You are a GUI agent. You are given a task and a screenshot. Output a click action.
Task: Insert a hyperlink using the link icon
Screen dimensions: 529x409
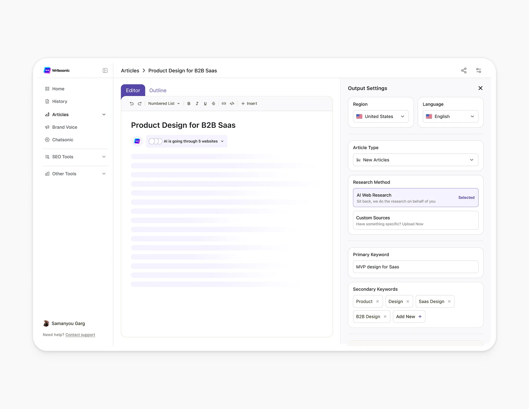[x=224, y=103]
